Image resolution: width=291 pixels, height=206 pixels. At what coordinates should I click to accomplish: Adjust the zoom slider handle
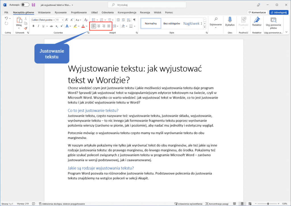[268, 204]
